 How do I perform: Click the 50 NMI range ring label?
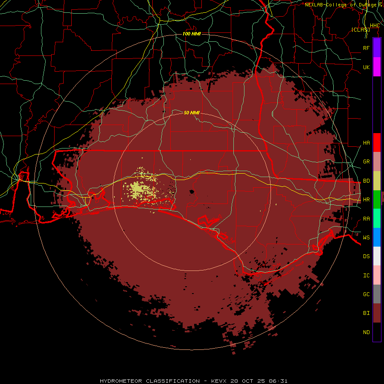click(x=192, y=113)
